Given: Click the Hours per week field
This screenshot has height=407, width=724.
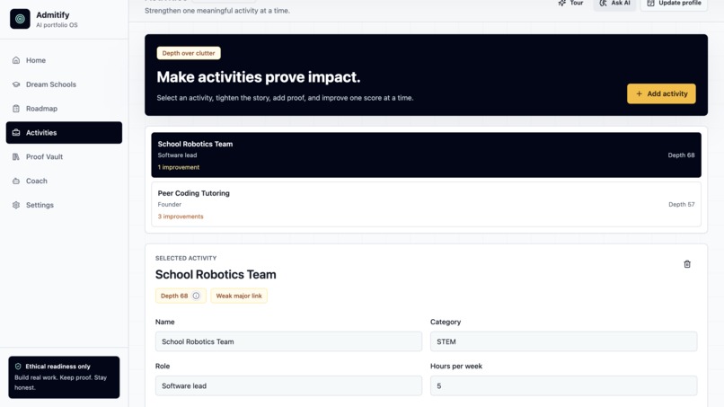Looking at the screenshot, I should [x=564, y=385].
